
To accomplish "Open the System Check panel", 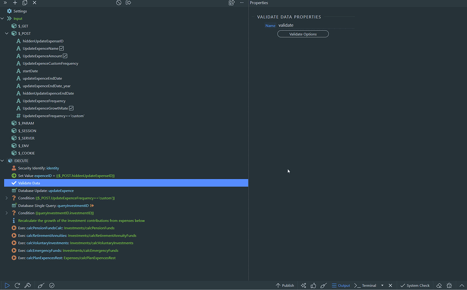I will click(415, 285).
